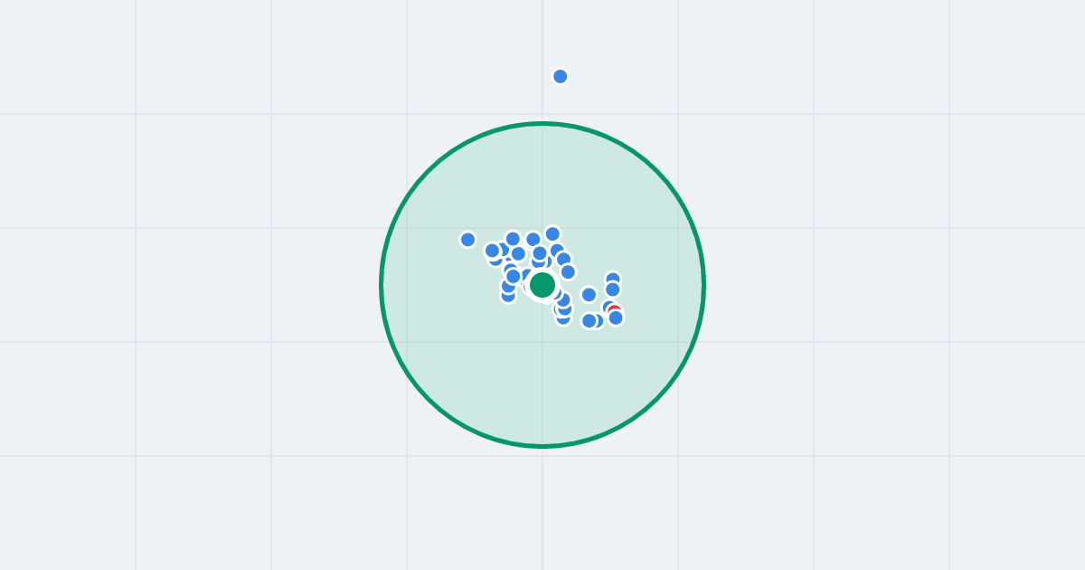Click the second-leftmost blue dot near the cluster edge
The height and width of the screenshot is (570, 1085).
492,251
